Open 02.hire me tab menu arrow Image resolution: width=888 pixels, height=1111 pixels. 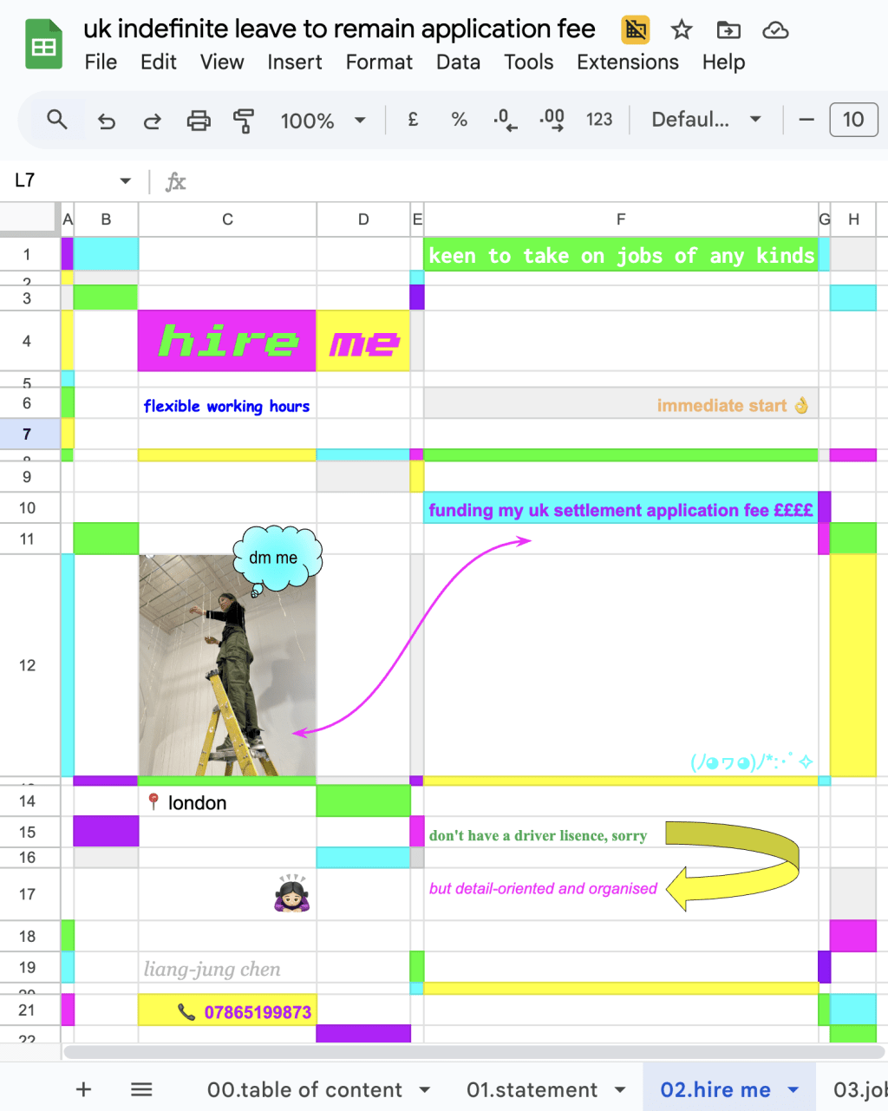point(793,1090)
